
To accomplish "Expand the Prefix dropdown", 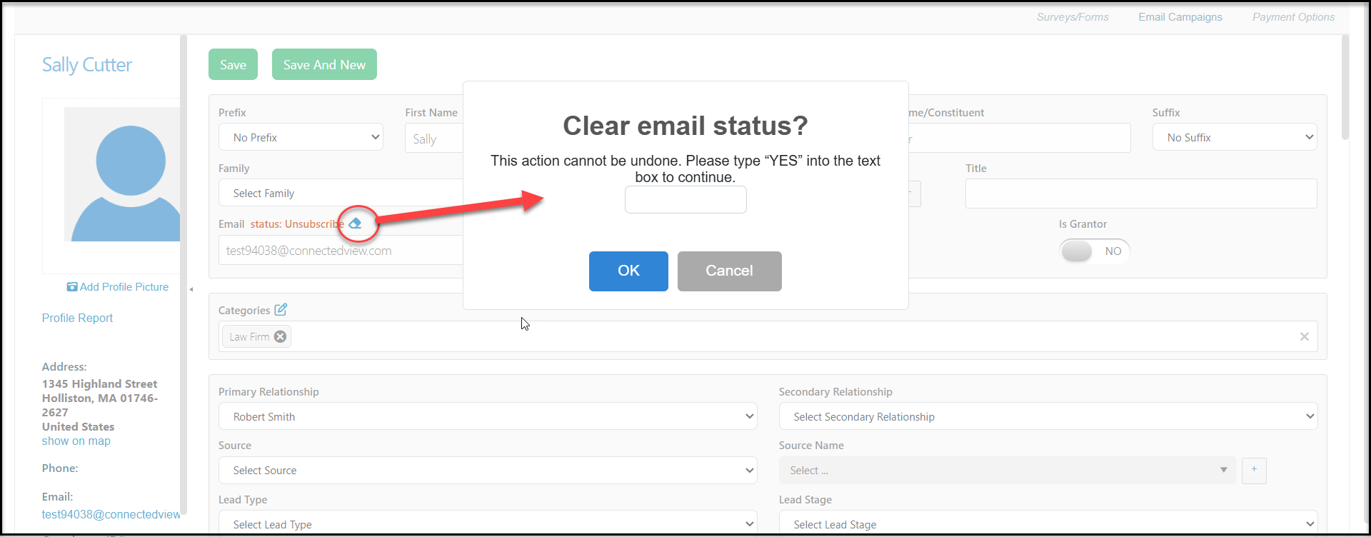I will tap(301, 137).
